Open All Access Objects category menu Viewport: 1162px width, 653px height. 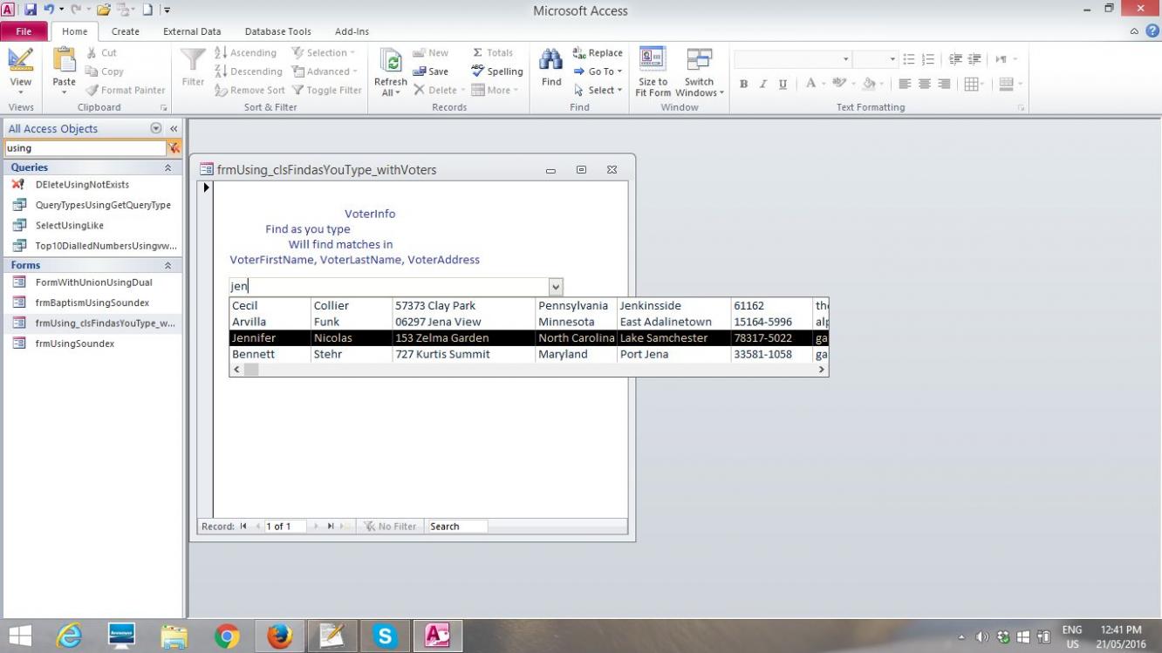click(x=156, y=128)
